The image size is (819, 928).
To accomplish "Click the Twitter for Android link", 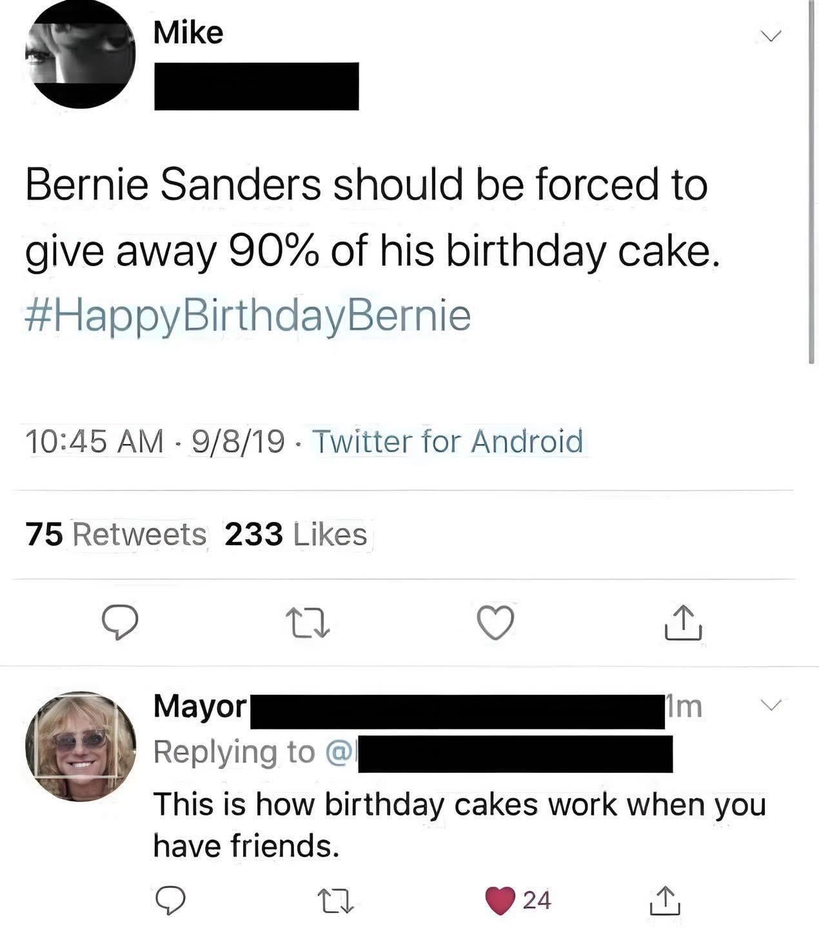I will click(x=448, y=442).
